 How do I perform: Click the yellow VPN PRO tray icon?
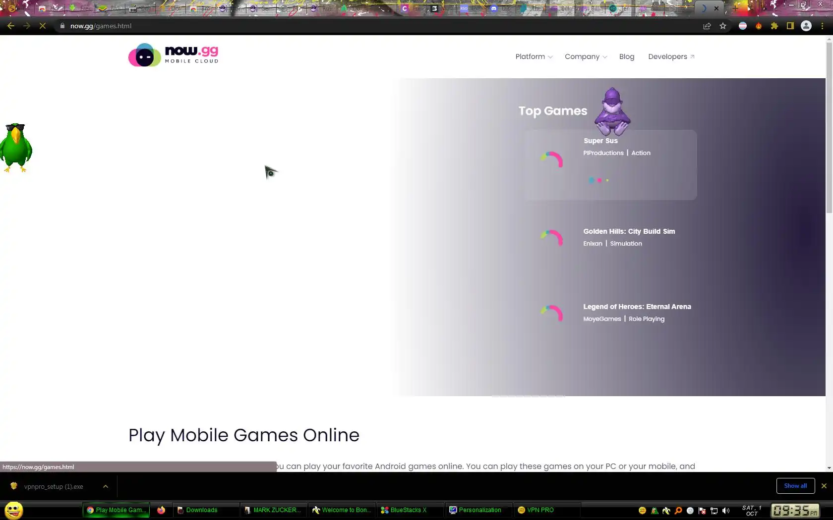(x=643, y=511)
